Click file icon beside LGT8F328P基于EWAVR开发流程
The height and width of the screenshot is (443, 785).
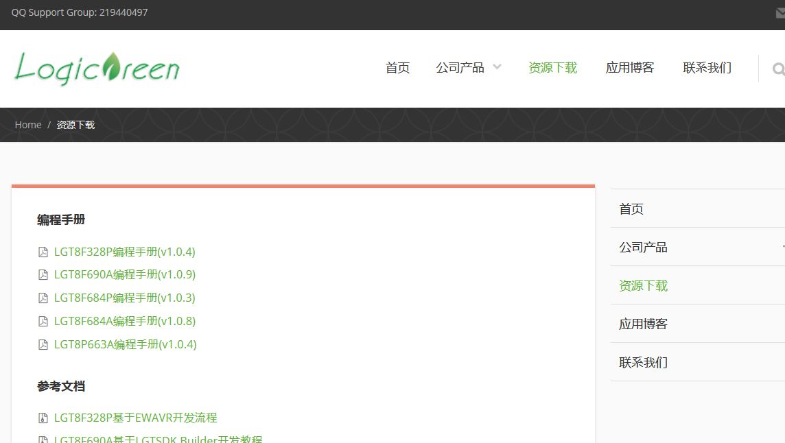pyautogui.click(x=43, y=418)
